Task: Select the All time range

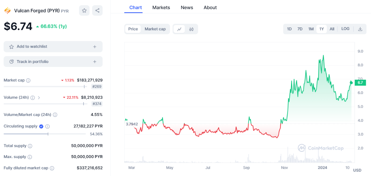Action: click(x=332, y=29)
